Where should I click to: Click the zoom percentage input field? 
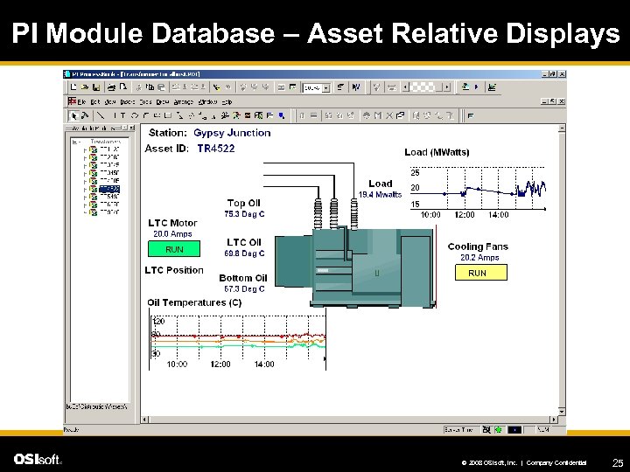click(312, 88)
